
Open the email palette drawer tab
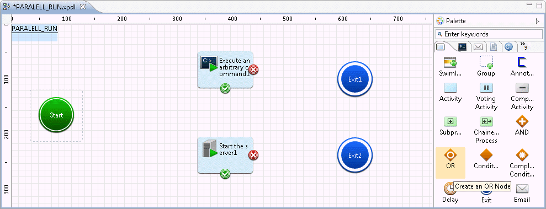click(478, 47)
